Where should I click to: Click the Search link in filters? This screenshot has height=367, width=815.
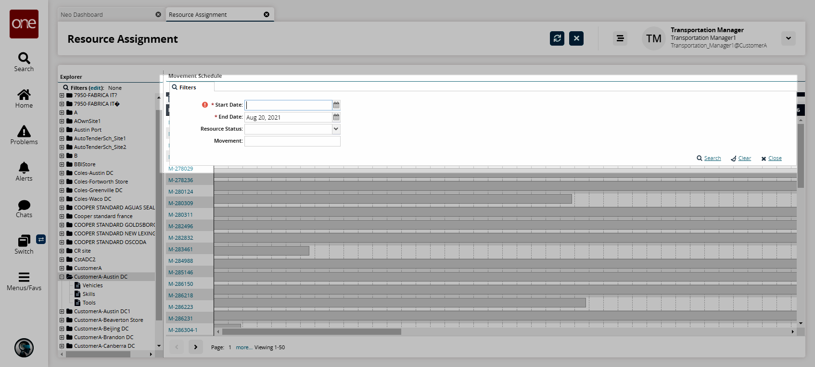coord(712,159)
